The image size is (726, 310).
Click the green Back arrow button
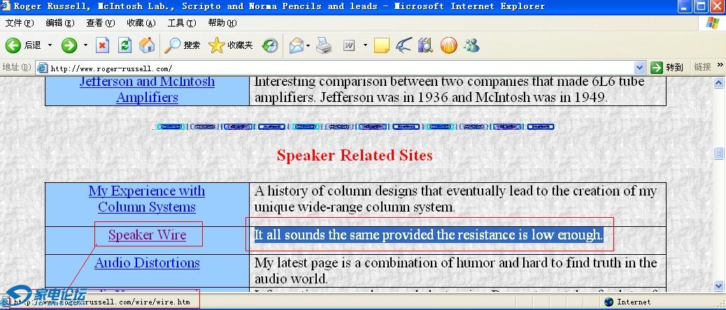point(13,45)
